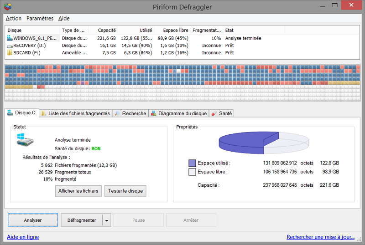This screenshot has height=245, width=365.
Task: Open the Action menu
Action: [x=14, y=18]
